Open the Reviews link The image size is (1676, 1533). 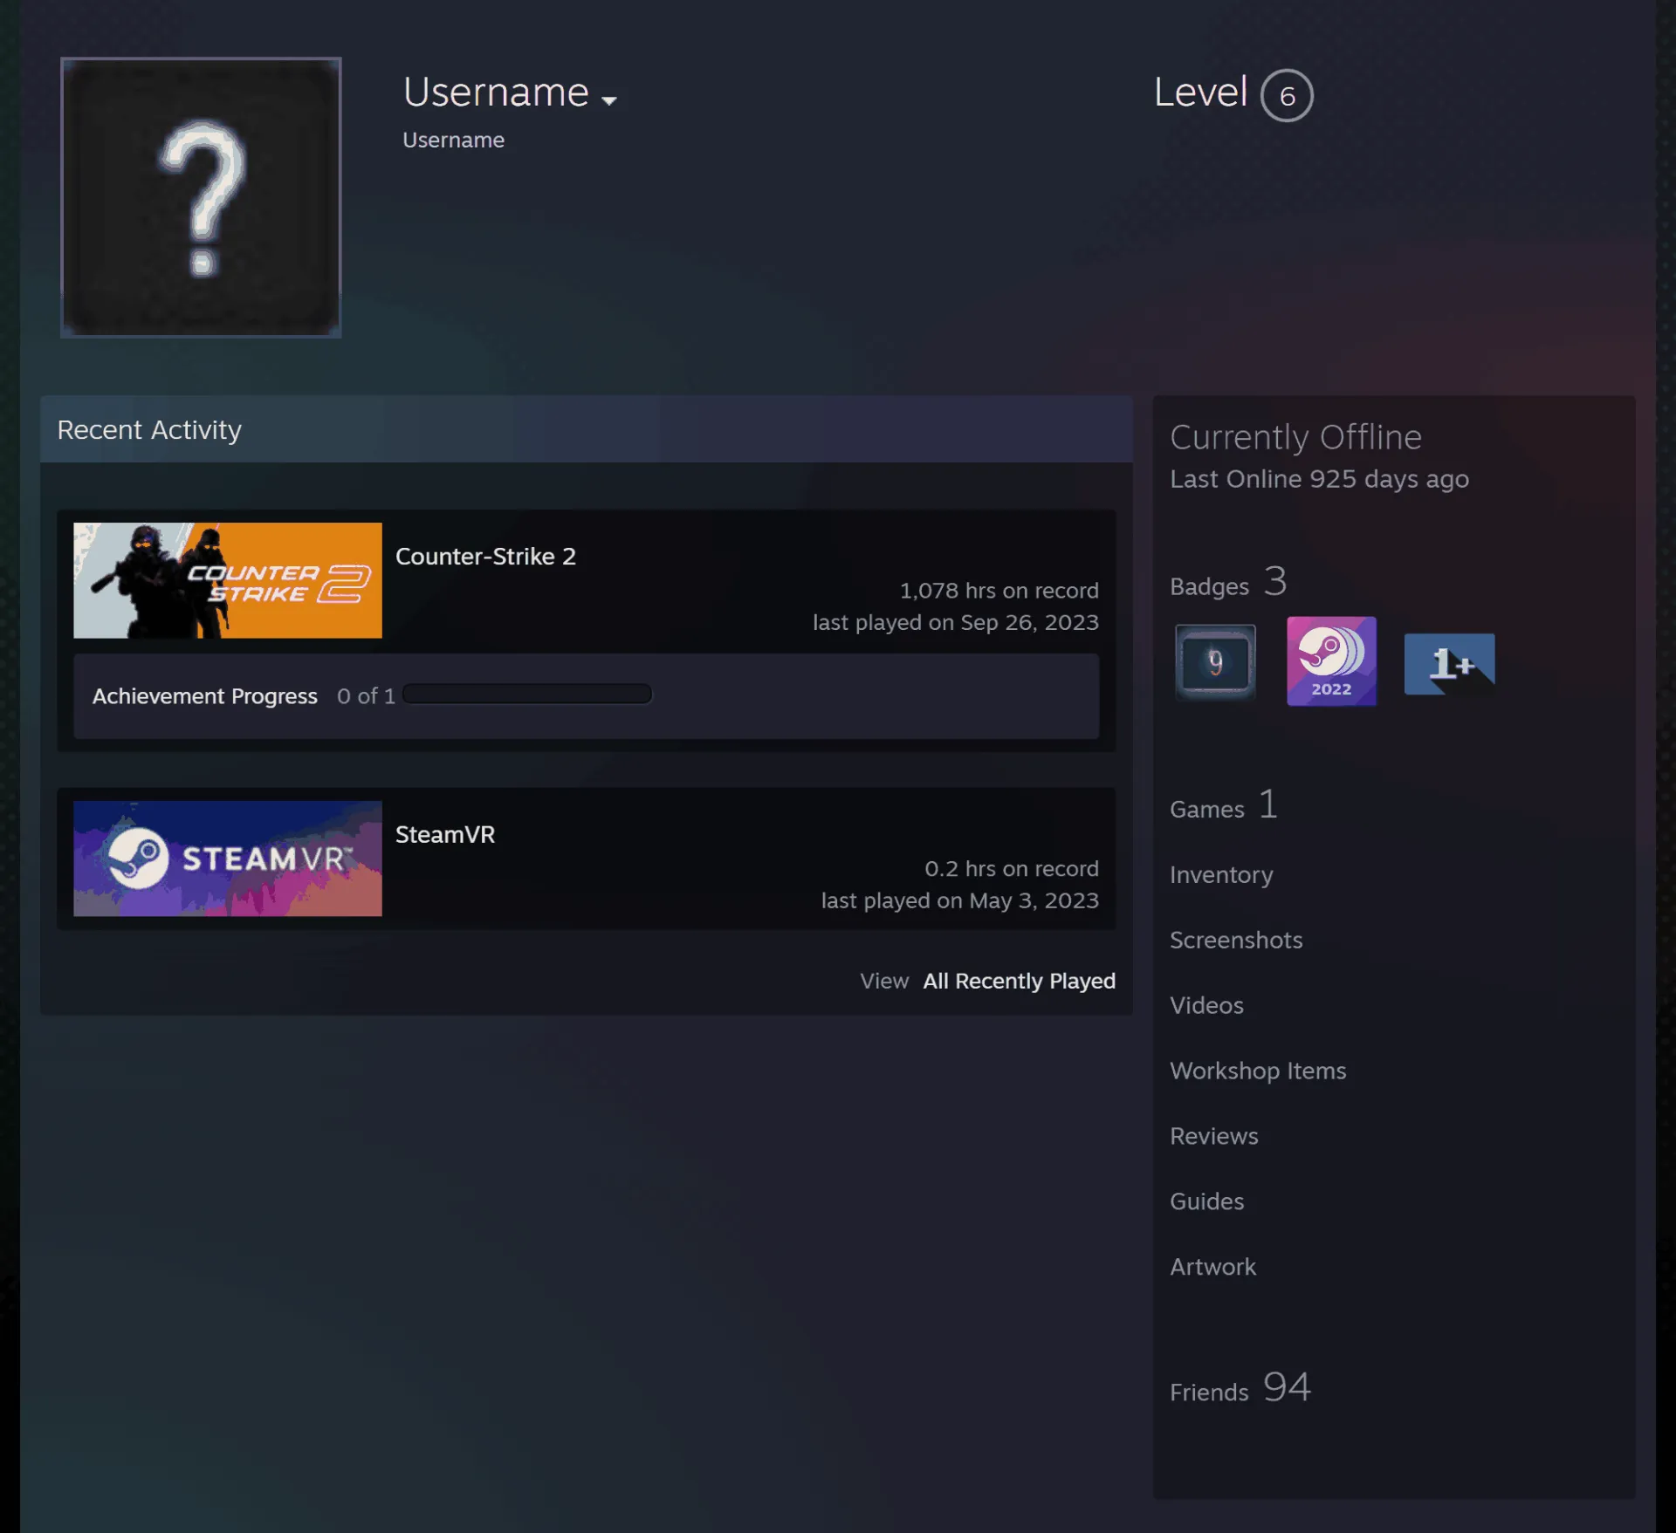[x=1213, y=1136]
